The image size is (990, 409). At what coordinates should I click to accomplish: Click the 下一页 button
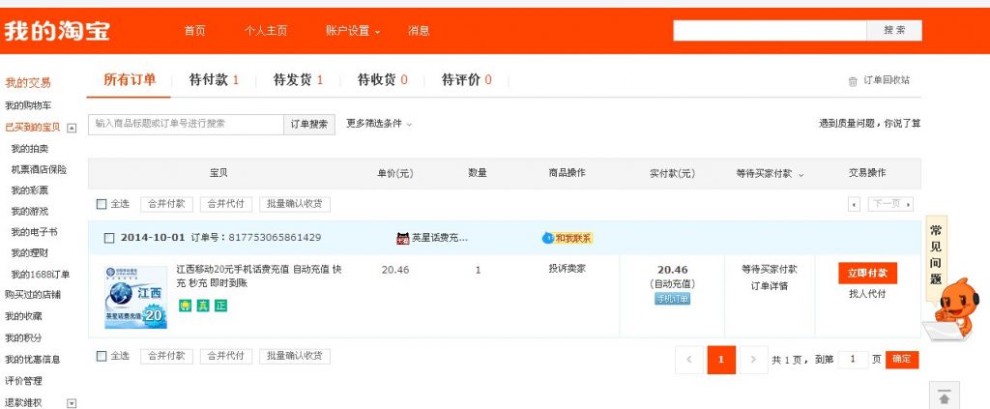click(x=890, y=204)
